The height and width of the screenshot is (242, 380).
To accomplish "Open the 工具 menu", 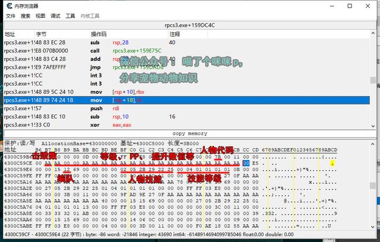I will coord(70,16).
